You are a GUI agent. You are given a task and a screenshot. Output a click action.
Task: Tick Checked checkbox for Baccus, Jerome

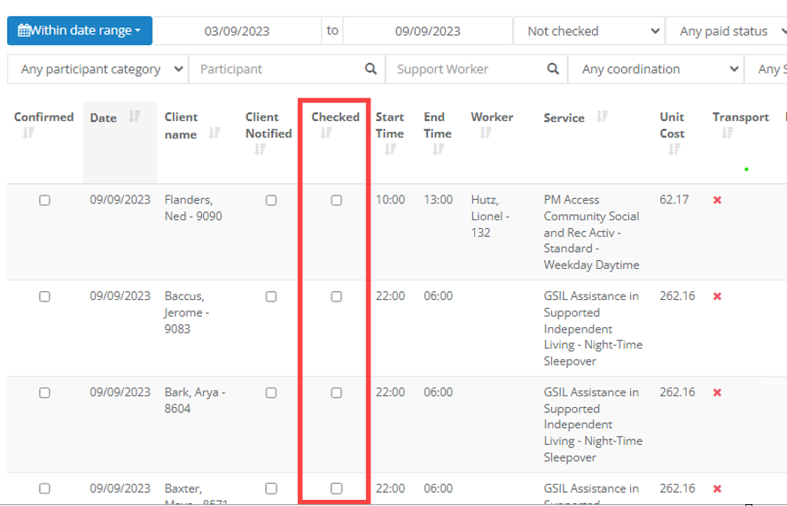pos(336,296)
